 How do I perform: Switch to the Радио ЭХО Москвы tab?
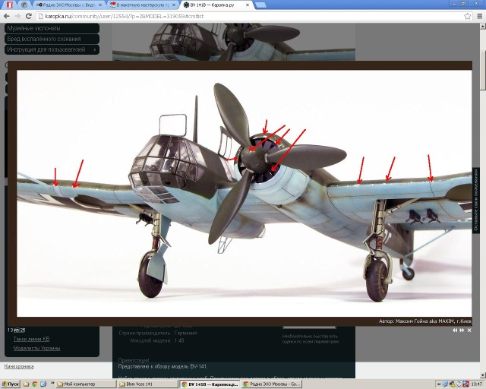[x=67, y=5]
